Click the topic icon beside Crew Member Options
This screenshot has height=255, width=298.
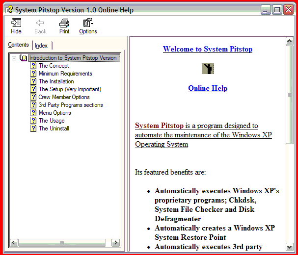click(33, 97)
